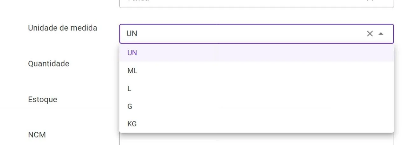Focus the NCM input box below the list

click(256, 139)
